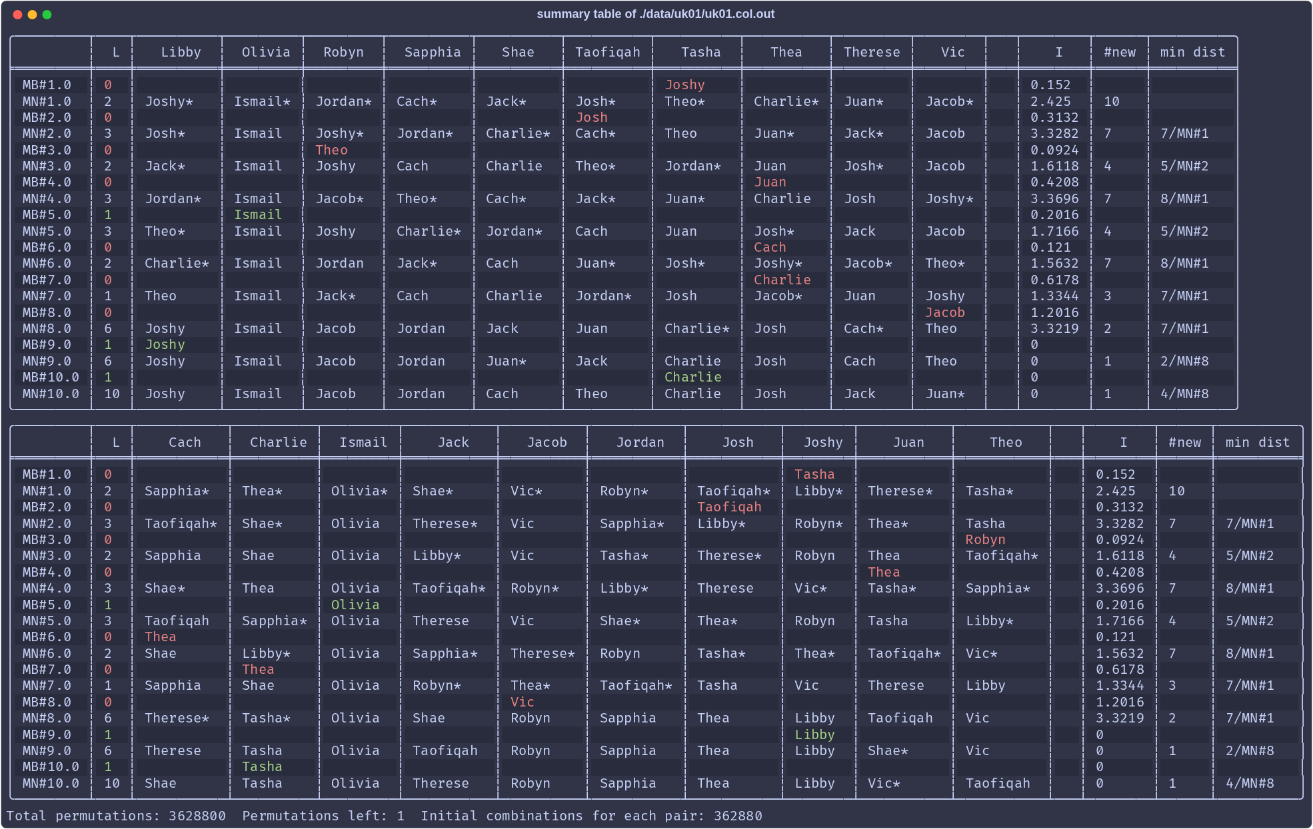Click 'Therese*' in the bottom MN#8.0 row
The width and height of the screenshot is (1313, 829).
[x=177, y=718]
